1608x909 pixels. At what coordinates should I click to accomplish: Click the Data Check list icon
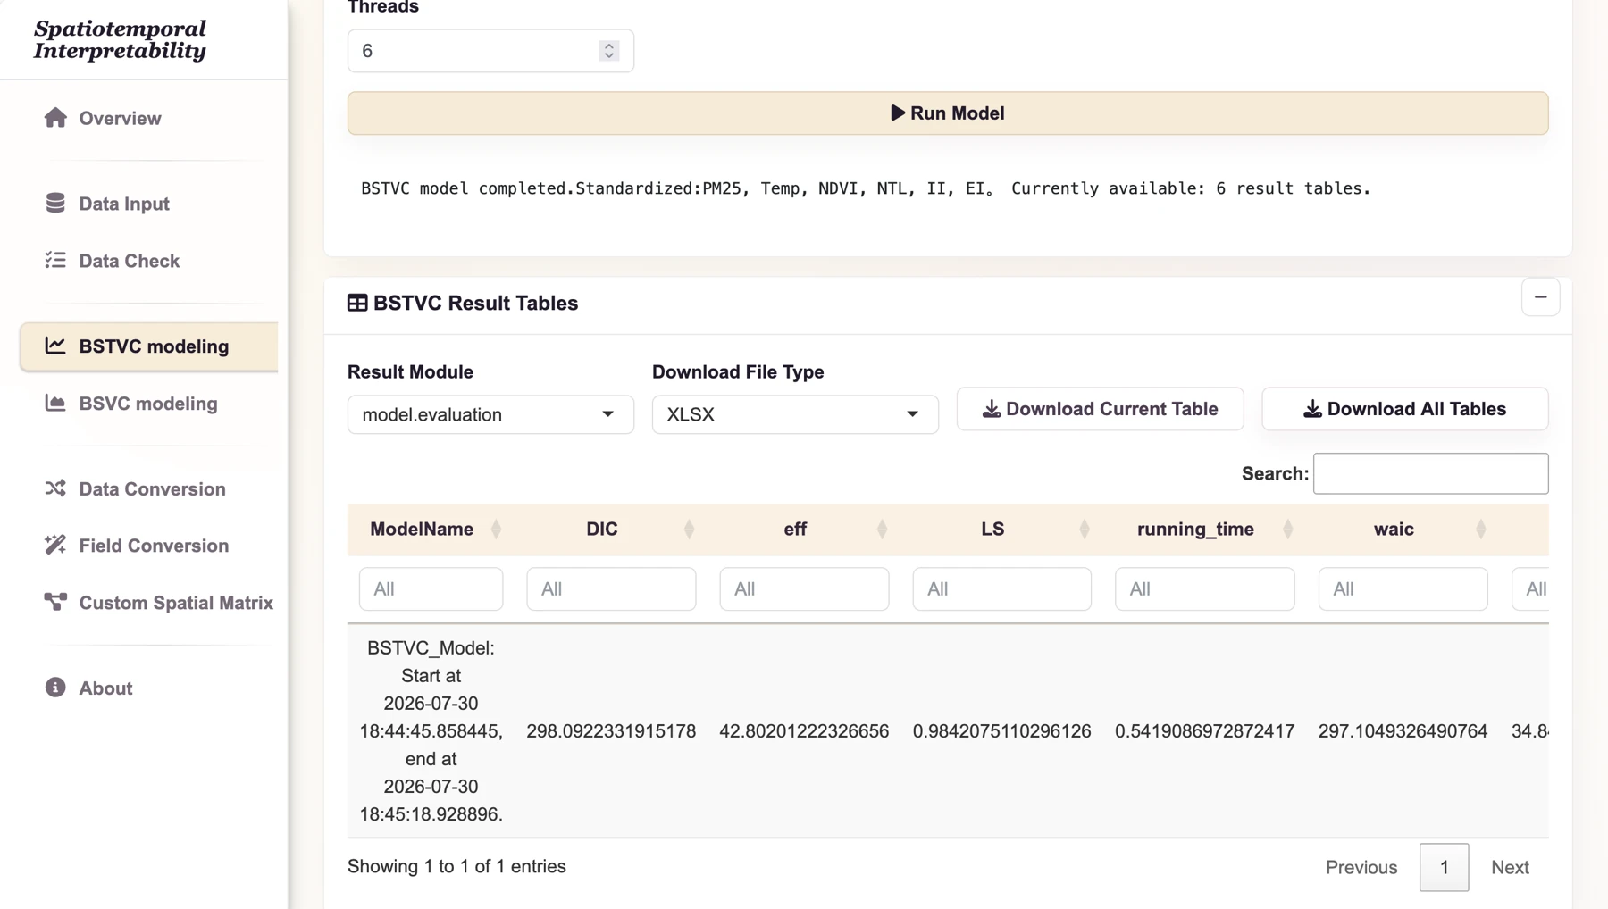[x=55, y=260]
